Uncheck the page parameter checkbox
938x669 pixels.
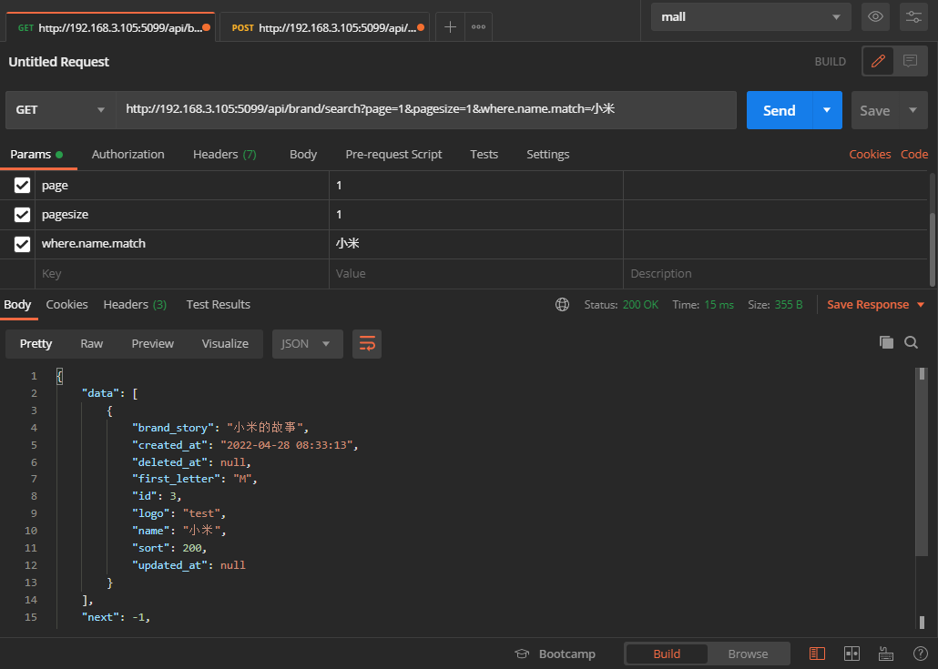(x=23, y=186)
